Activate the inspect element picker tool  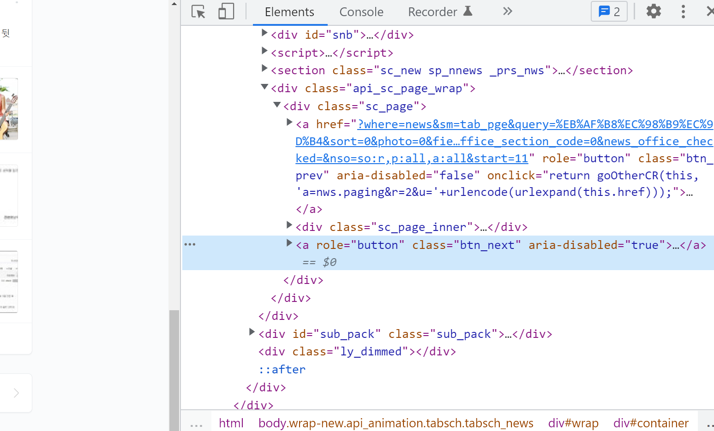tap(198, 12)
